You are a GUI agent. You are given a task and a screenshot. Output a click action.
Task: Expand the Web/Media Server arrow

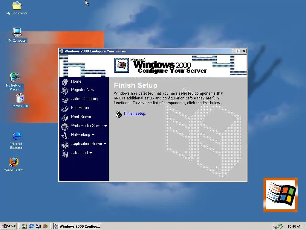(105, 126)
